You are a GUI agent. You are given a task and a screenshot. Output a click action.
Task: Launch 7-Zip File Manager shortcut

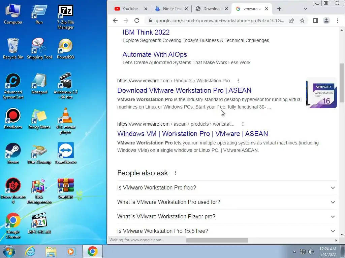tap(65, 17)
